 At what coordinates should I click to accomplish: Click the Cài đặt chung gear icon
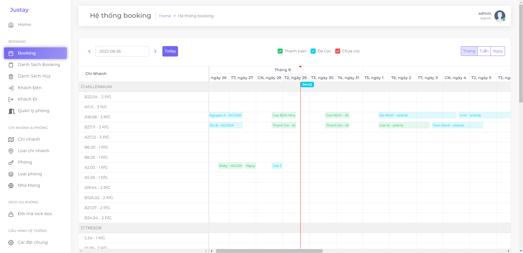(11, 243)
